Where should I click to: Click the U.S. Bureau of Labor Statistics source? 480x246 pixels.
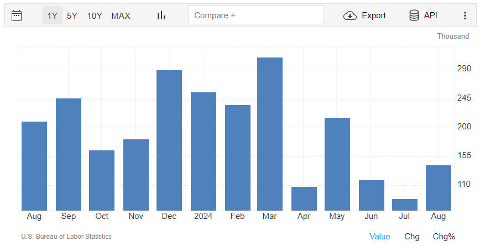point(66,237)
